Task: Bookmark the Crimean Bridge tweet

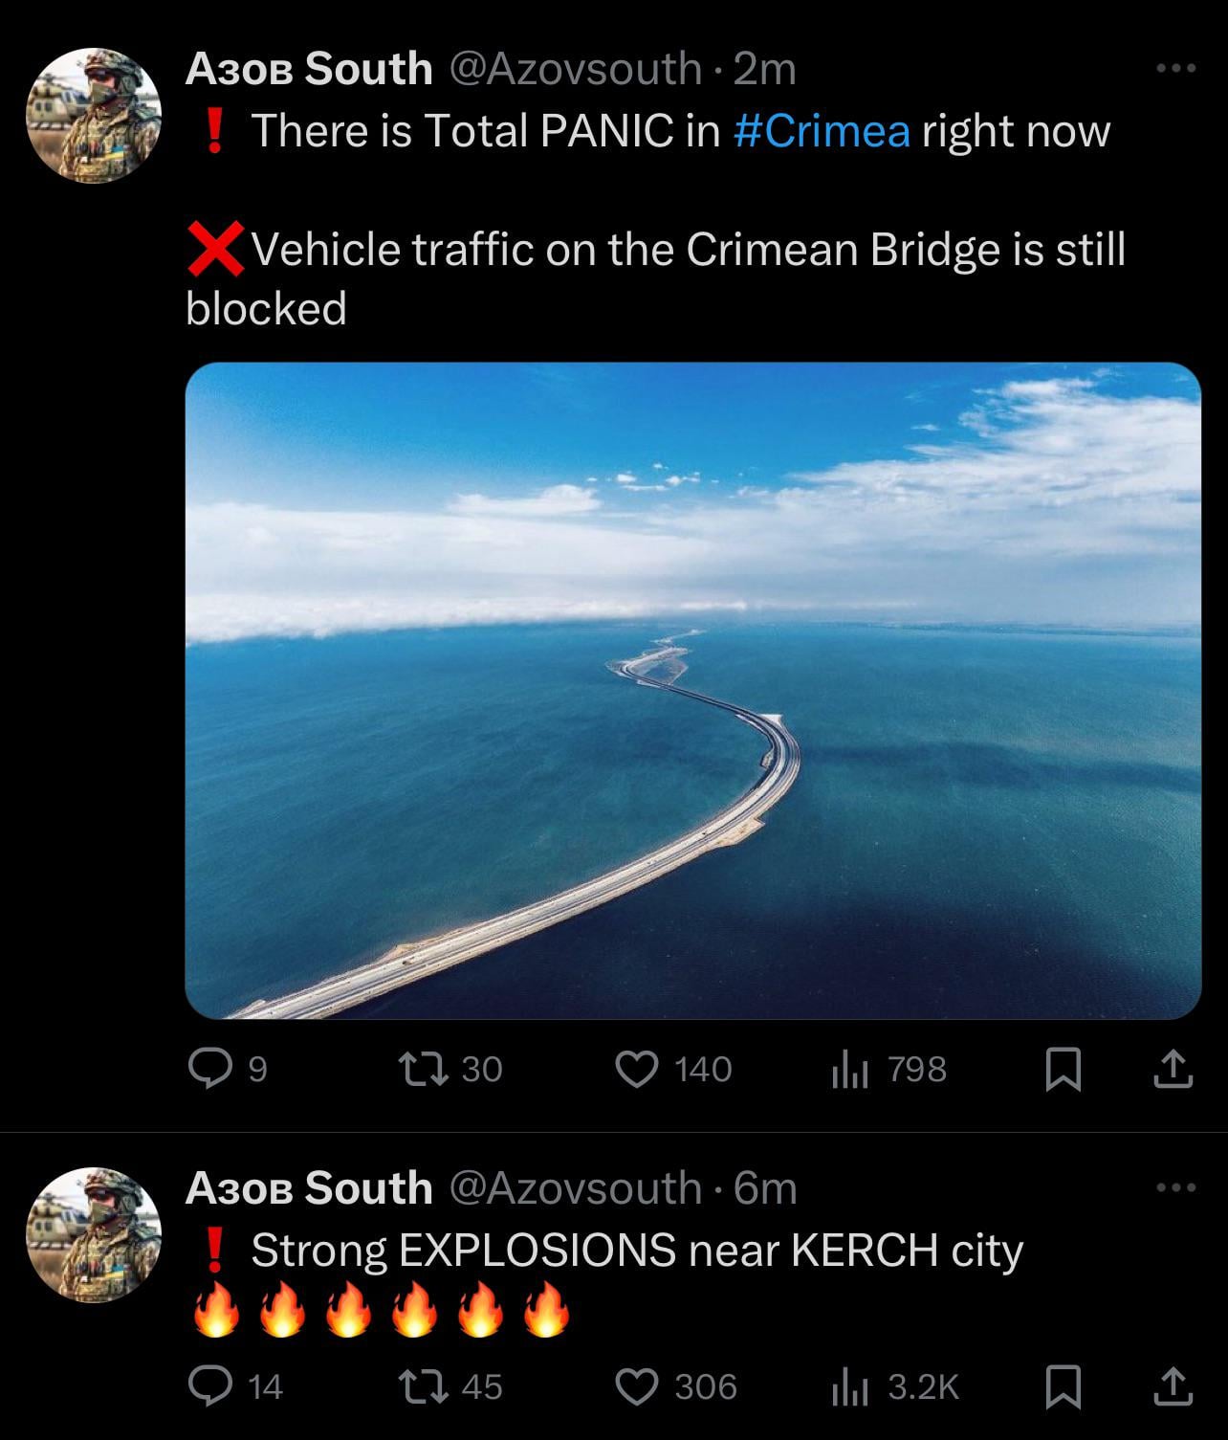Action: 1064,1070
